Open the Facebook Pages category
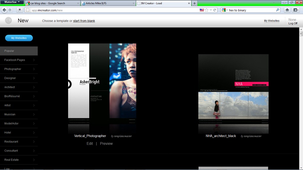 click(19, 60)
